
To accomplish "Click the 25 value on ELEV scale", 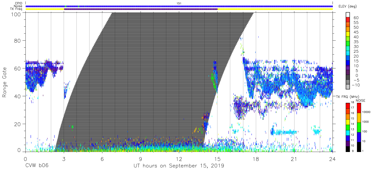I will pos(356,52).
